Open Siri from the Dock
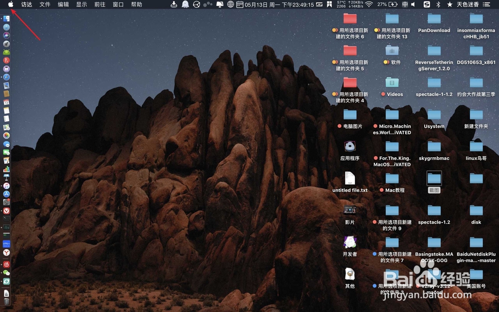The width and height of the screenshot is (499, 312). [6, 35]
